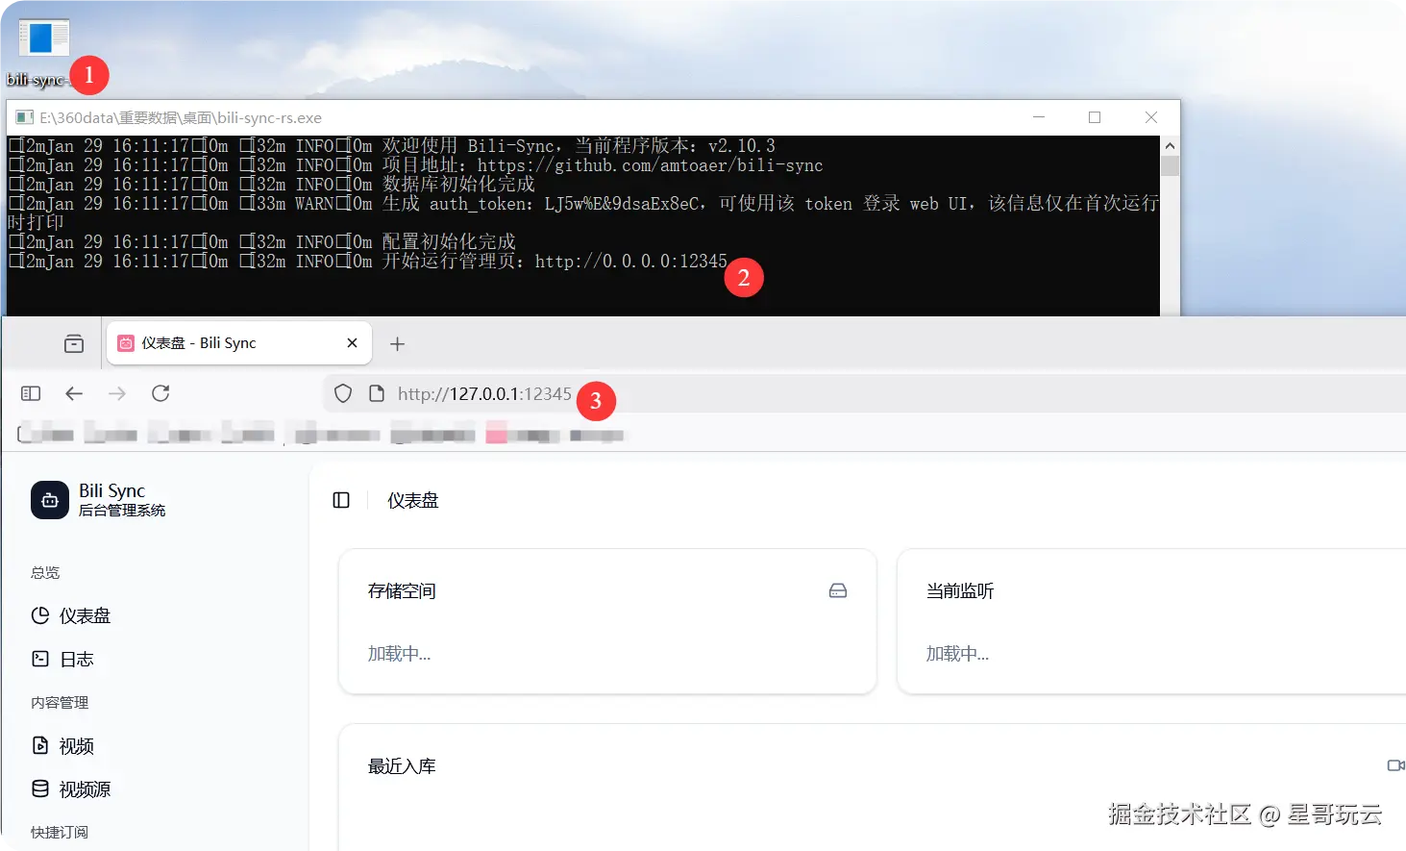Click the console title bar path text
This screenshot has height=851, width=1406.
pyautogui.click(x=181, y=117)
